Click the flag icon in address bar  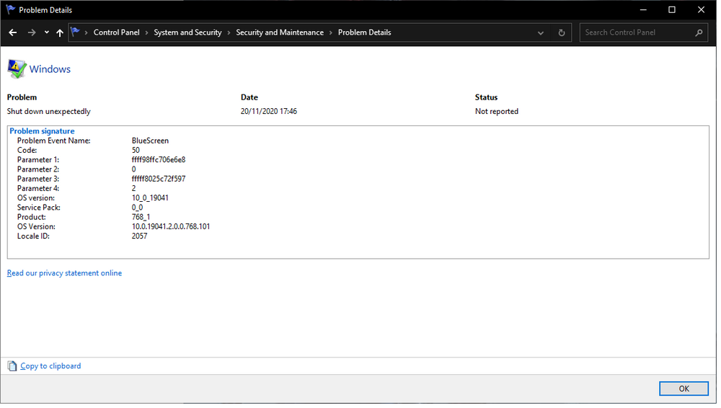(75, 32)
